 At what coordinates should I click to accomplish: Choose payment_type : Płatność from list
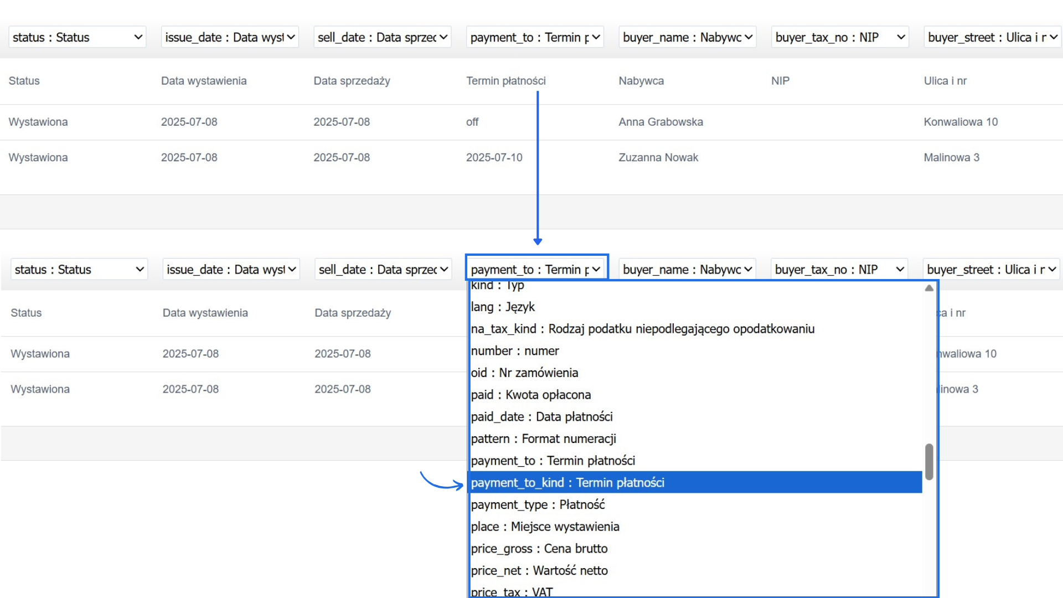[538, 505]
